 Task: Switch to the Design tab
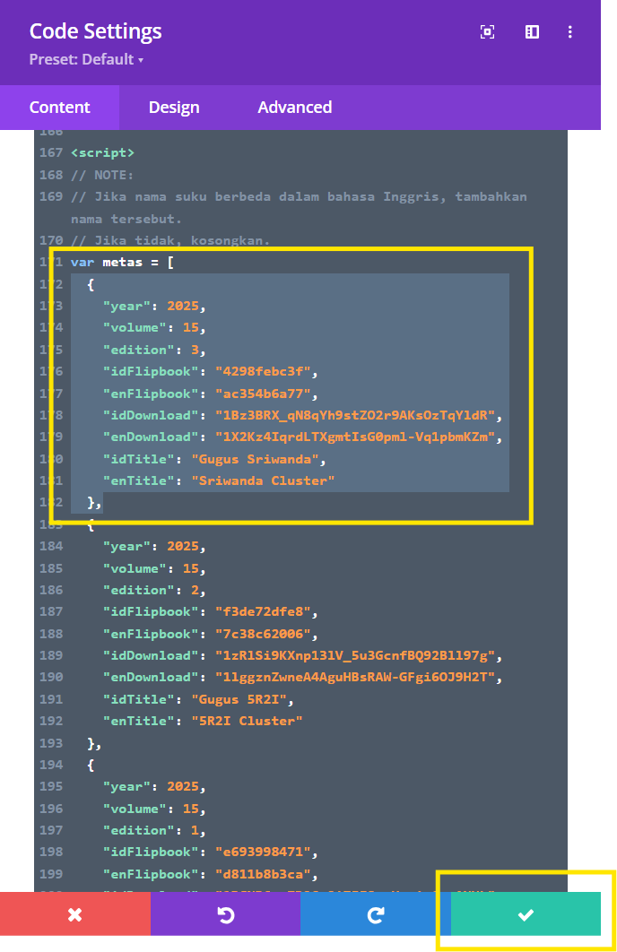tap(174, 108)
